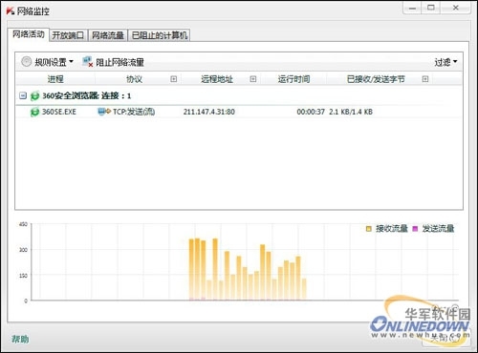Click the 发送流量 magenta legend swatch
The width and height of the screenshot is (478, 353).
[415, 229]
